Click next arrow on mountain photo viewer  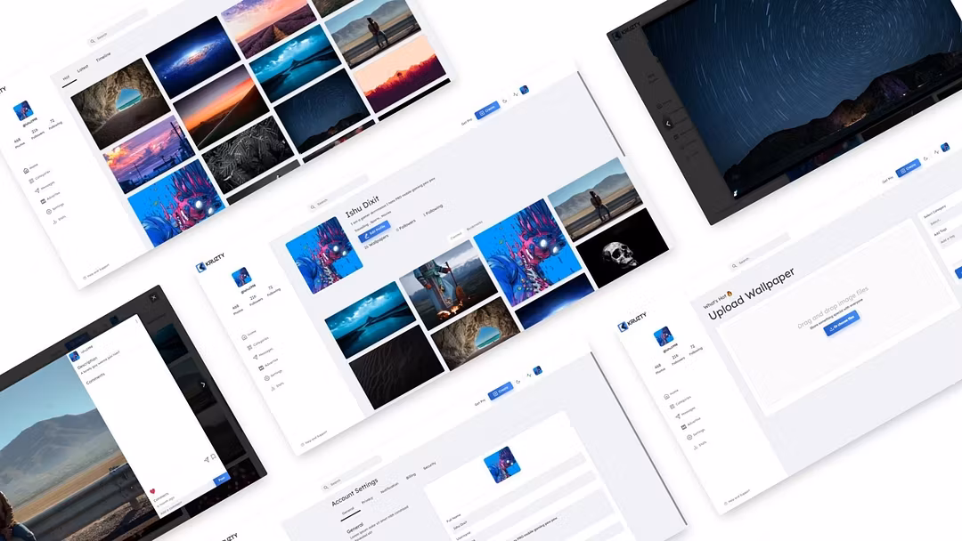click(x=202, y=384)
